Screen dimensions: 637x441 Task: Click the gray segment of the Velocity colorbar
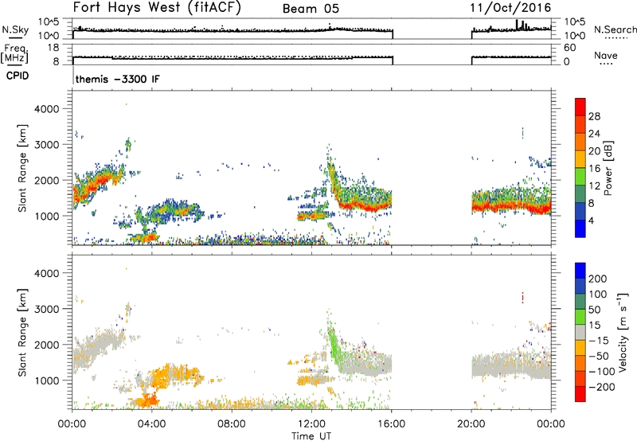580,333
